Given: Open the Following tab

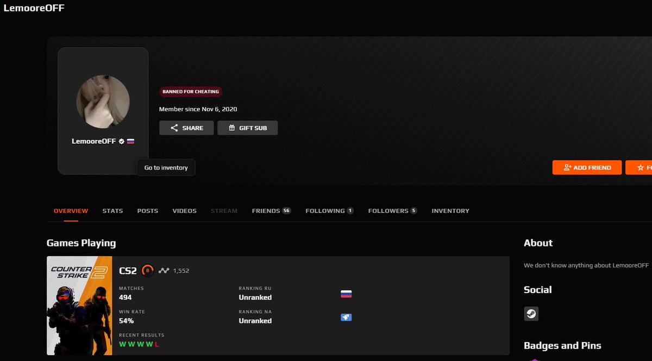Looking at the screenshot, I should coord(330,211).
